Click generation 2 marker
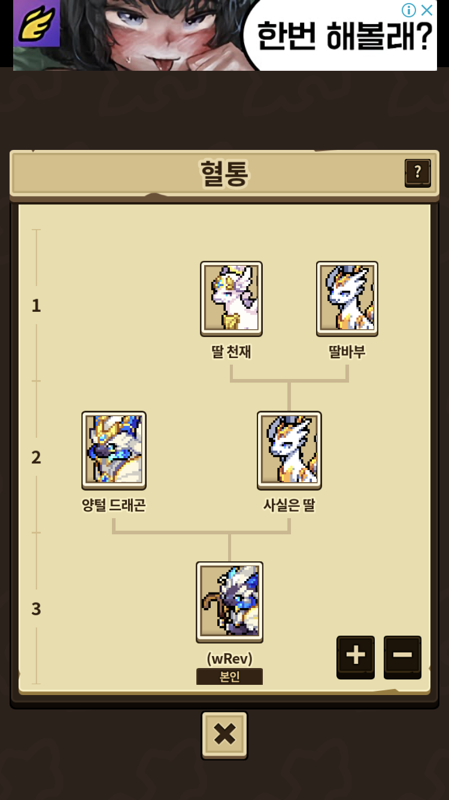Image resolution: width=449 pixels, height=800 pixels. 36,457
